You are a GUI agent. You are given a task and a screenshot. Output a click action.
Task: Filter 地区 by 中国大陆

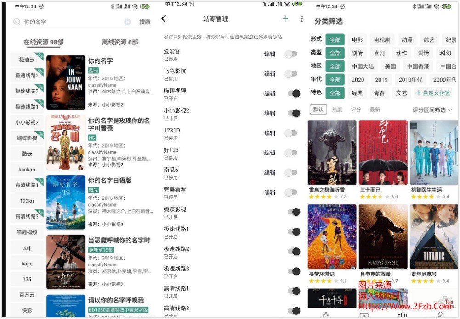(x=363, y=66)
